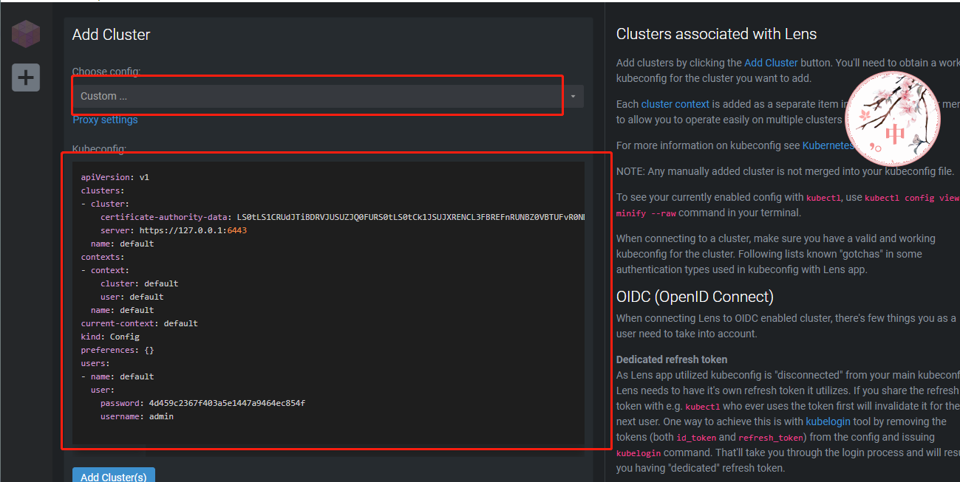The height and width of the screenshot is (482, 960).
Task: Open the Choose config dropdown arrow
Action: [573, 97]
